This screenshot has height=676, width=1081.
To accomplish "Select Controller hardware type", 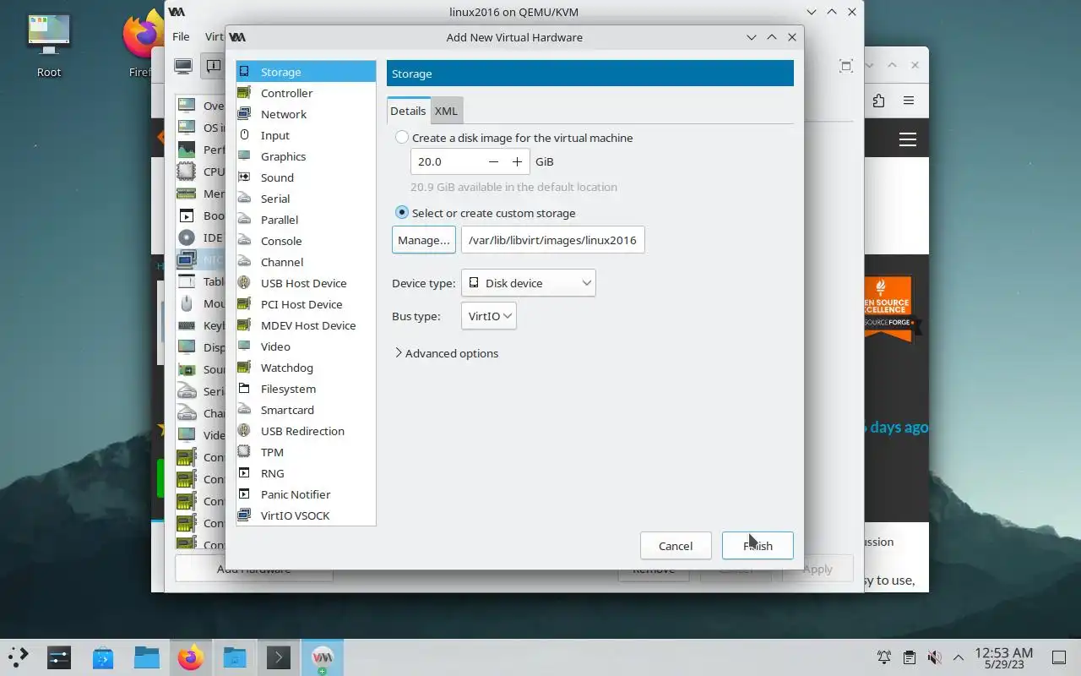I will pos(306,93).
